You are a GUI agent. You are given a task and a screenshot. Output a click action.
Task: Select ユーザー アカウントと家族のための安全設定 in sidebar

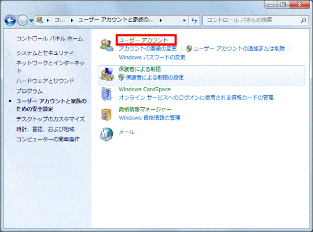pos(51,105)
